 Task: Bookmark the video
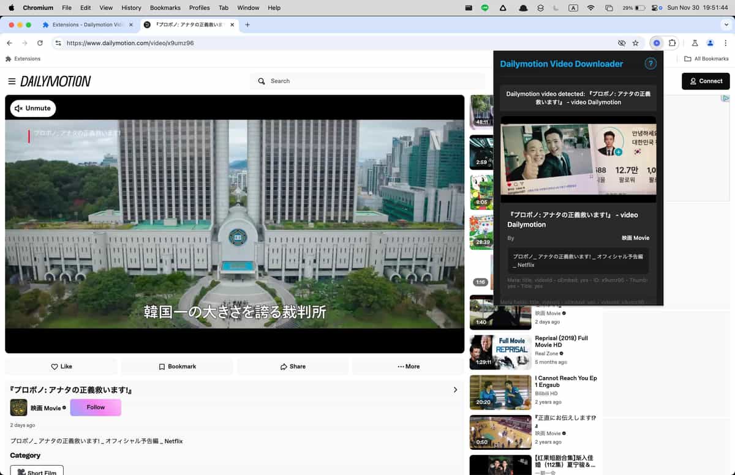176,366
